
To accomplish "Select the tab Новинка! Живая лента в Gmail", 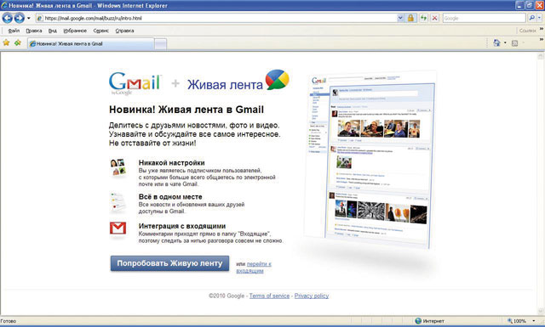I will click(91, 43).
